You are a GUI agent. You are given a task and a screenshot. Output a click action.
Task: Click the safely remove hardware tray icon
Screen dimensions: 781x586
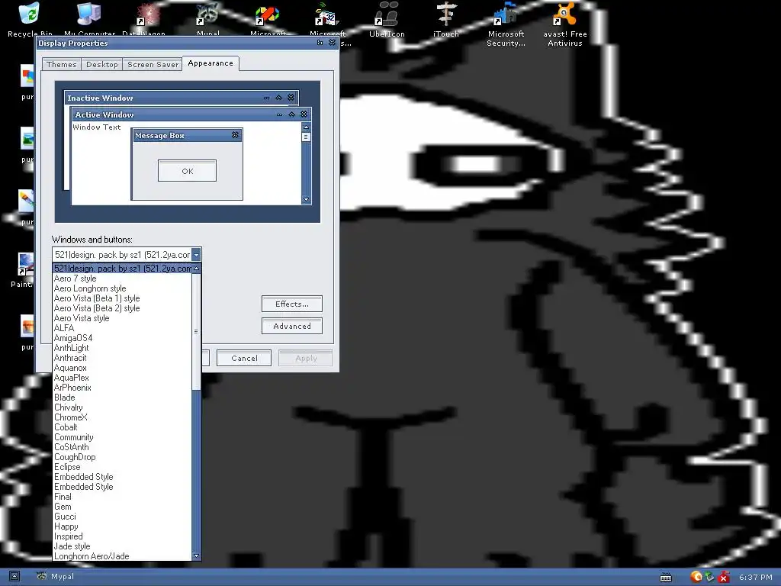[709, 577]
